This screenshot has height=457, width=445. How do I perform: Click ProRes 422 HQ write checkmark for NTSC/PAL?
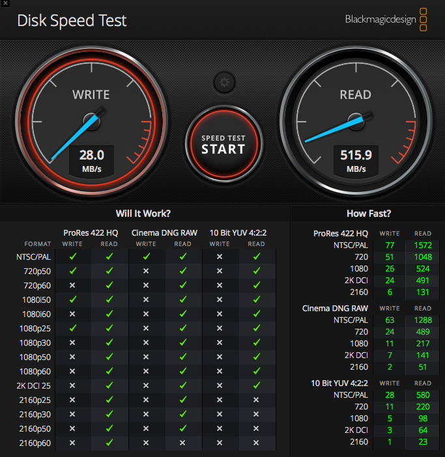click(72, 256)
